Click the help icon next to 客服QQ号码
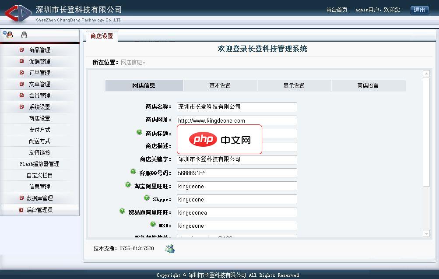Viewport: 439px width, 279px height. [x=133, y=172]
